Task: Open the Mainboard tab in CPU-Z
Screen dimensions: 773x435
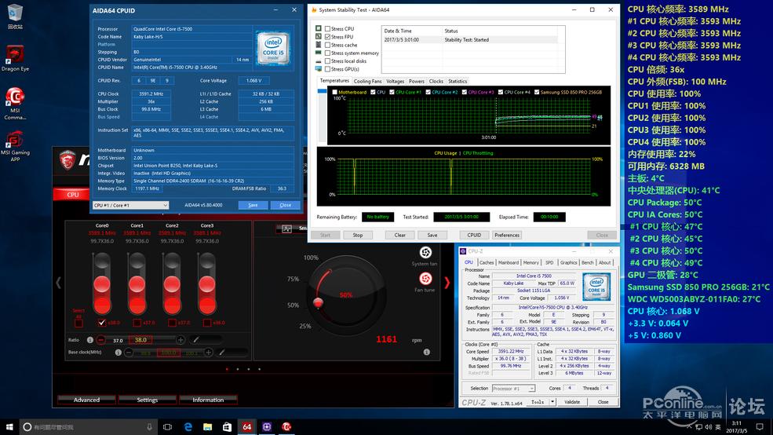Action: point(509,262)
